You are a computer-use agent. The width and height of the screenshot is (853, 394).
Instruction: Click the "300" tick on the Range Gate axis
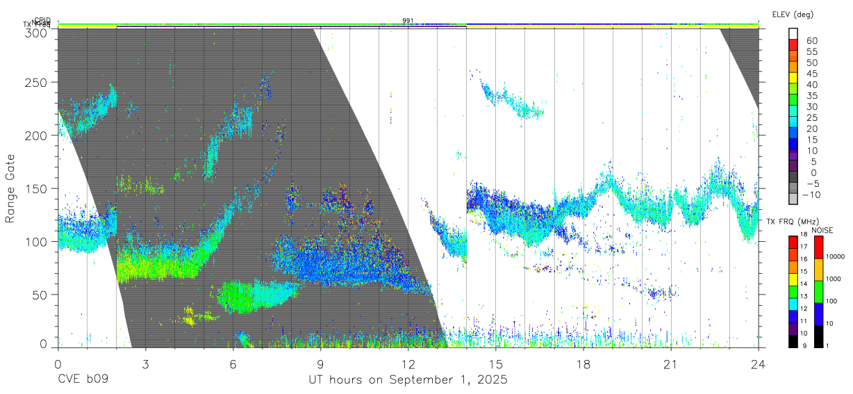[36, 31]
